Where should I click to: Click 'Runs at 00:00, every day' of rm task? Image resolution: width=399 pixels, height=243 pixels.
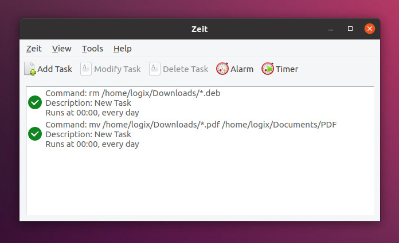pyautogui.click(x=92, y=113)
